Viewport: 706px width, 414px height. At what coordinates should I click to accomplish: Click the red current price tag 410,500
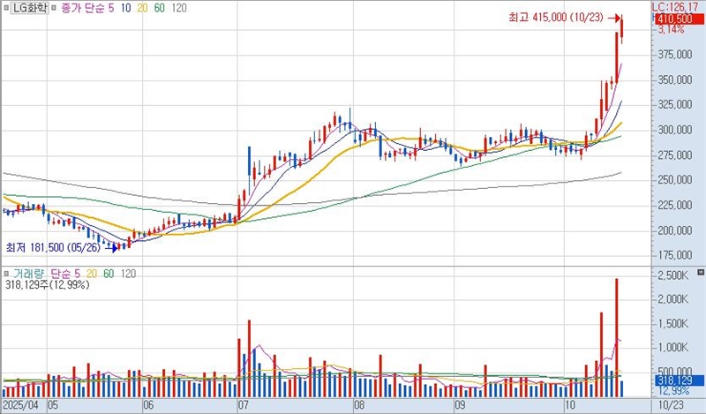tap(674, 18)
